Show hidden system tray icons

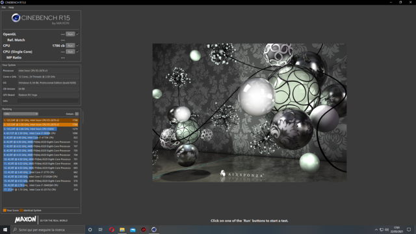376,229
